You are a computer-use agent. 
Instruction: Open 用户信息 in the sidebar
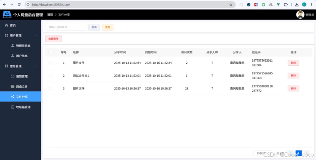(x=20, y=56)
